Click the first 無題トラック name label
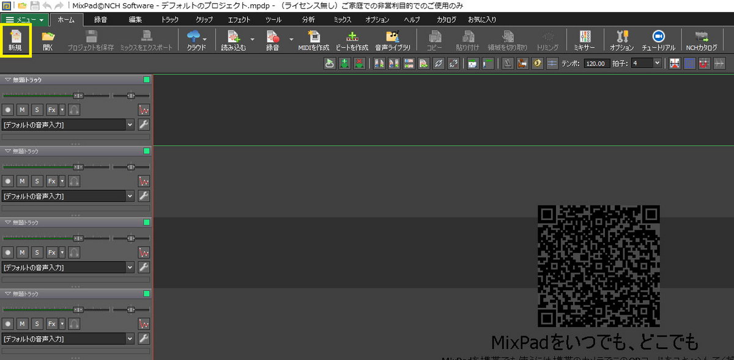Screen dimensions: 734x360 (27, 80)
